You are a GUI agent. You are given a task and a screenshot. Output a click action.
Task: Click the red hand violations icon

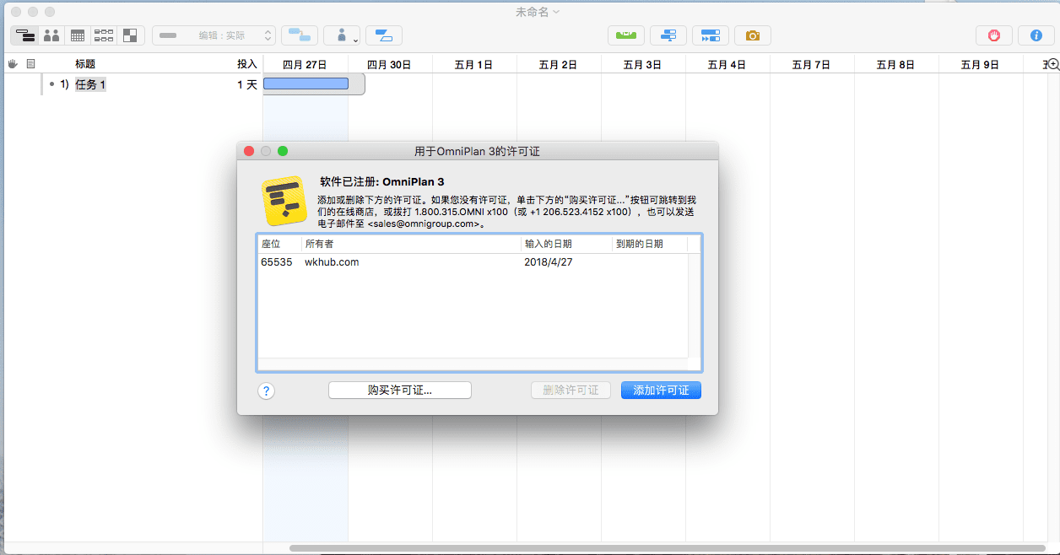click(994, 35)
